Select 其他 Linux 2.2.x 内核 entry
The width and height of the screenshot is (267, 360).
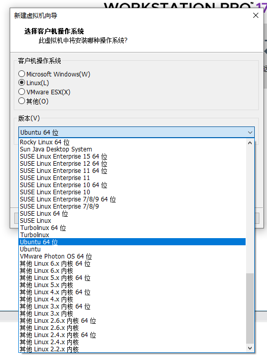pyautogui.click(x=132, y=349)
